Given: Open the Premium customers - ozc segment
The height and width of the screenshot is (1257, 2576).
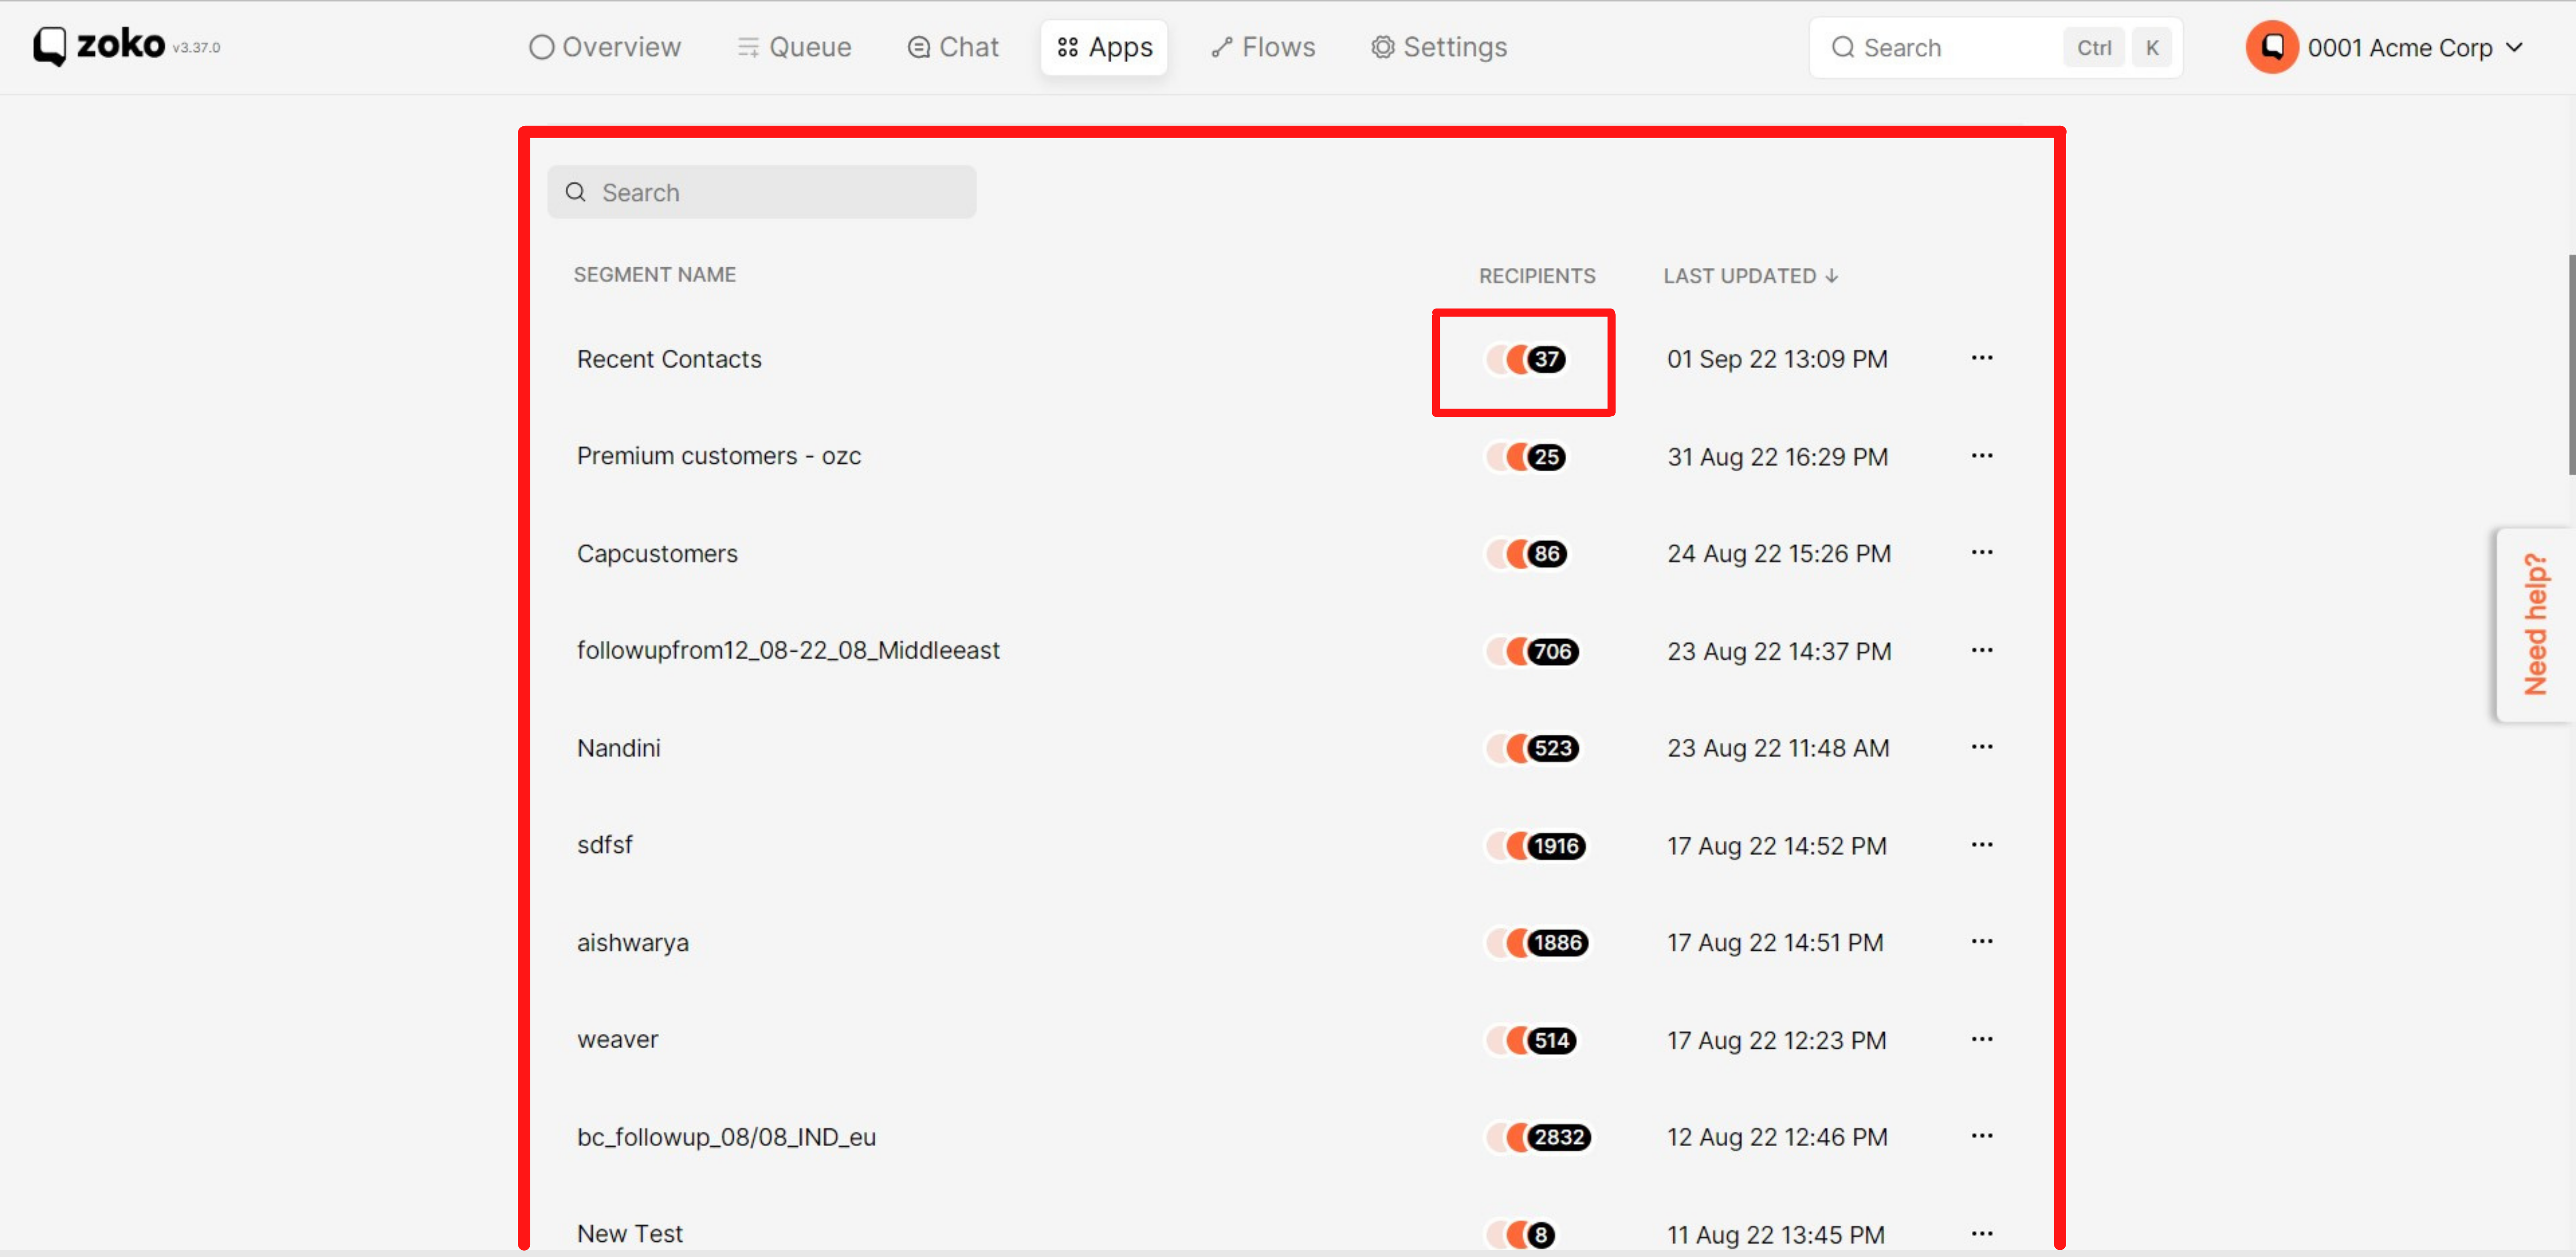Looking at the screenshot, I should (719, 456).
